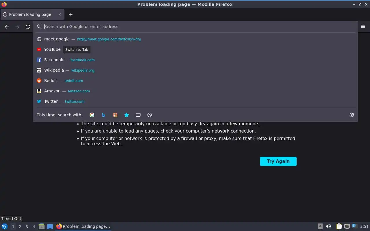Switch to workspace 3 in the taskbar
This screenshot has height=231, width=370.
pos(27,227)
